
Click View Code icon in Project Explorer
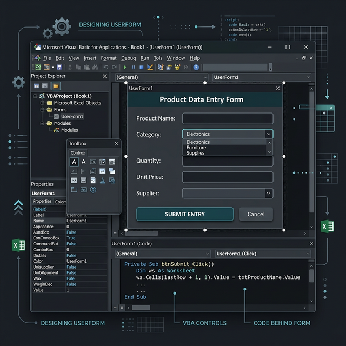[36, 86]
